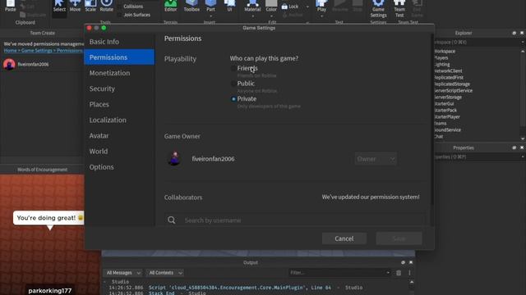526x295 pixels.
Task: Activate the Move tool
Action: pyautogui.click(x=75, y=6)
